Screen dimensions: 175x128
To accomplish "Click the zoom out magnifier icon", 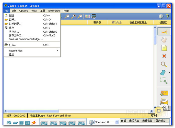I will (x=80, y=17).
